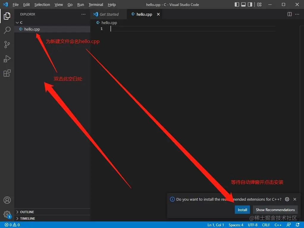The height and width of the screenshot is (228, 304).
Task: Toggle the secondary side bar layout icon
Action: 250,4
